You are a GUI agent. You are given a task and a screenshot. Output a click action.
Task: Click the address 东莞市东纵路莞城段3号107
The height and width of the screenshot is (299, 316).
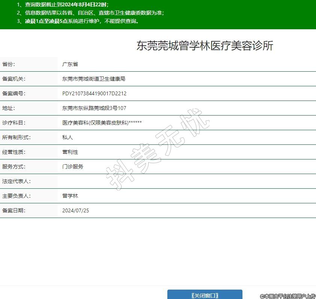coord(94,108)
